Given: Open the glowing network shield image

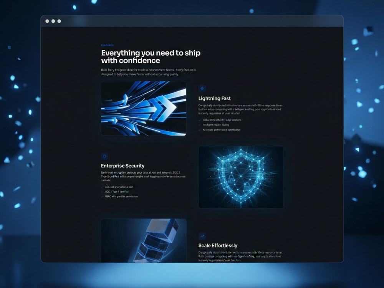Looking at the screenshot, I should click(241, 177).
